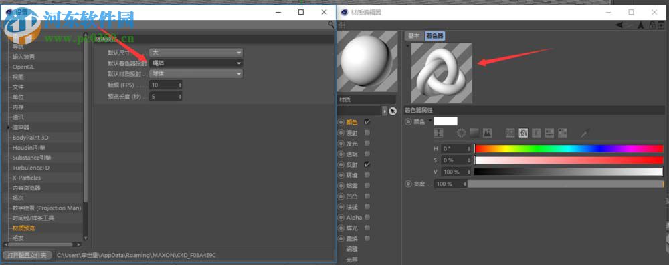
Task: Click the knot shader preview thumbnail
Action: (442, 73)
